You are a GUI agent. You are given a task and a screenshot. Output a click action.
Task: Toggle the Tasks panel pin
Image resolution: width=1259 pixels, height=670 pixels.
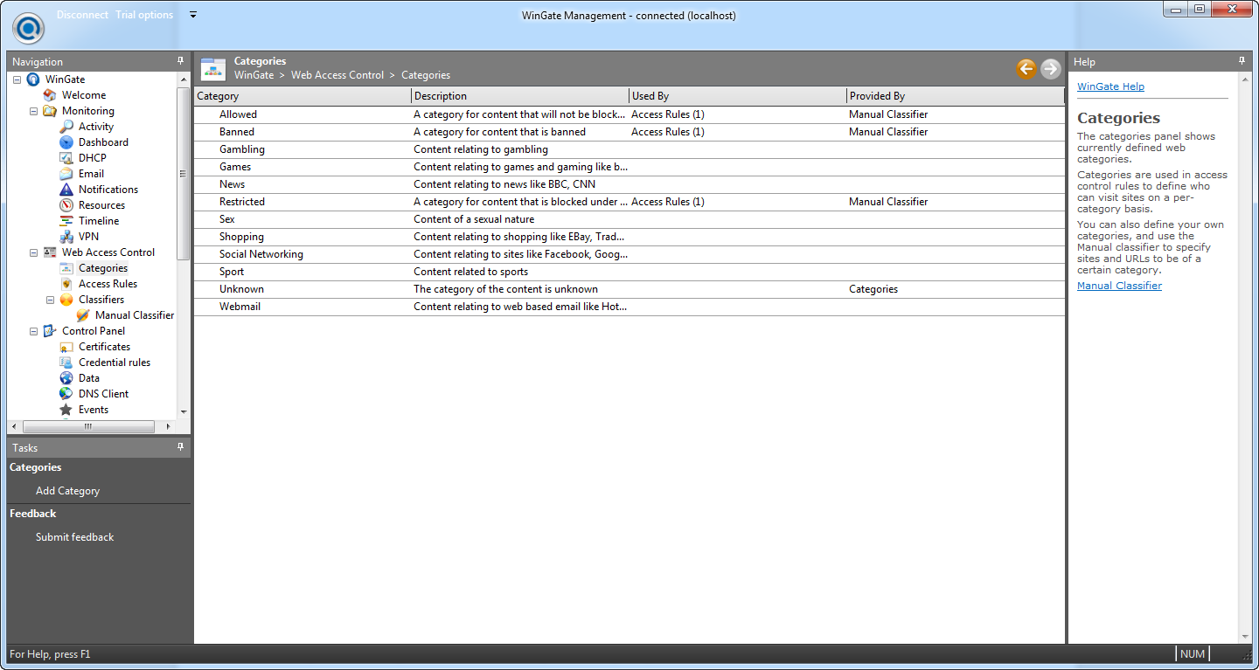pos(181,447)
